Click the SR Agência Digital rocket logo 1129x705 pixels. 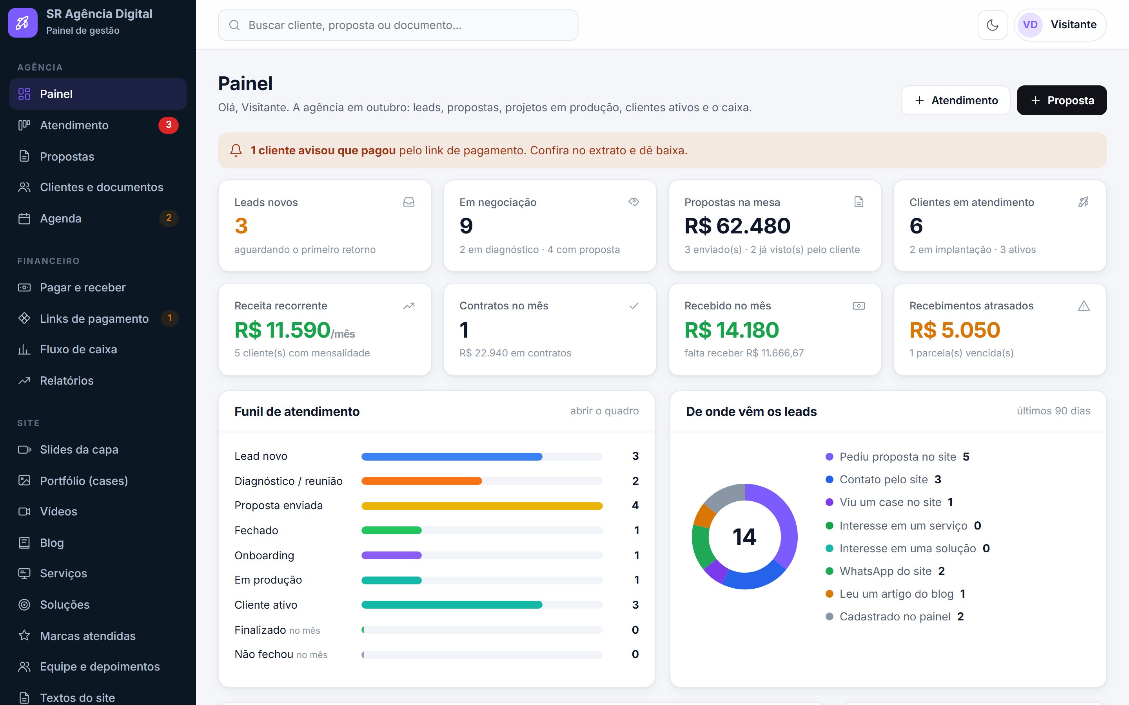[22, 22]
